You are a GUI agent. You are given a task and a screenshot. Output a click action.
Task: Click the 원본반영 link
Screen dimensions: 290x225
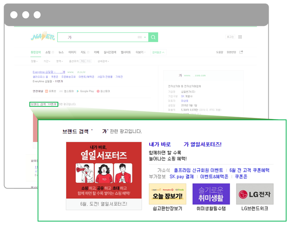point(231,52)
